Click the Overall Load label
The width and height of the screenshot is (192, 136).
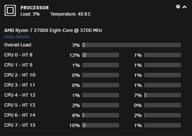pos(18,45)
